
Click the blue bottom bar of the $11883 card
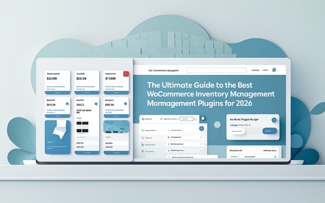pos(116,93)
